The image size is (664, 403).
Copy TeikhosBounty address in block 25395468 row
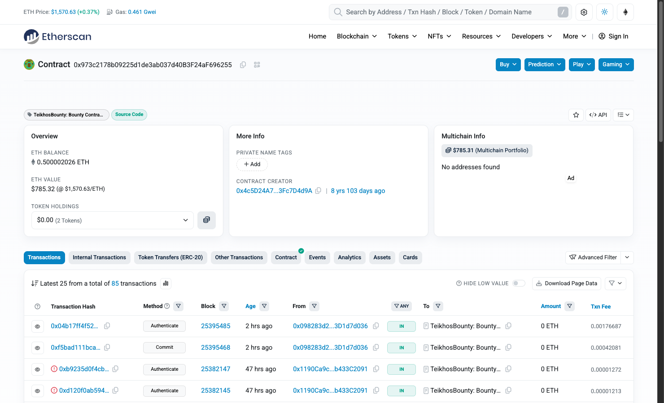coord(508,347)
